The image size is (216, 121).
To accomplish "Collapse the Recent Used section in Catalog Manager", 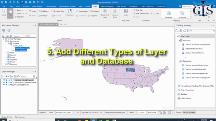I will click(x=177, y=36).
